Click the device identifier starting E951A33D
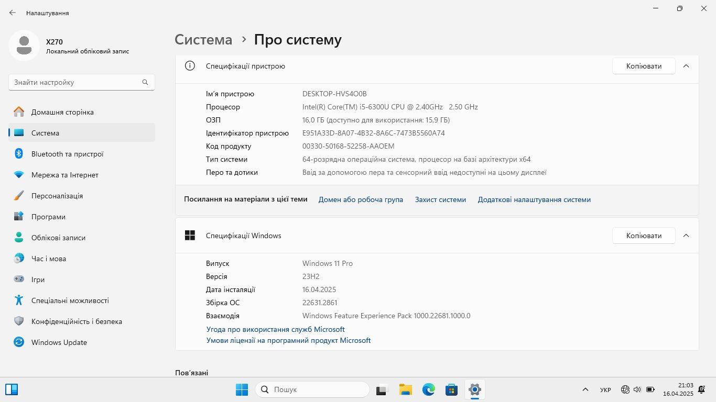716x402 pixels. pos(374,133)
